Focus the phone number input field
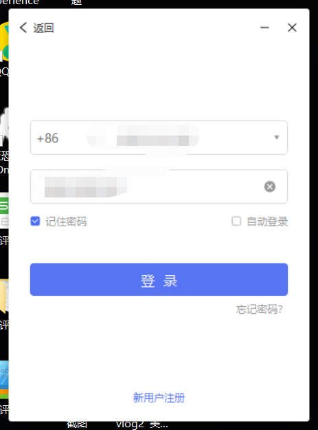Image resolution: width=318 pixels, height=430 pixels. click(x=159, y=138)
